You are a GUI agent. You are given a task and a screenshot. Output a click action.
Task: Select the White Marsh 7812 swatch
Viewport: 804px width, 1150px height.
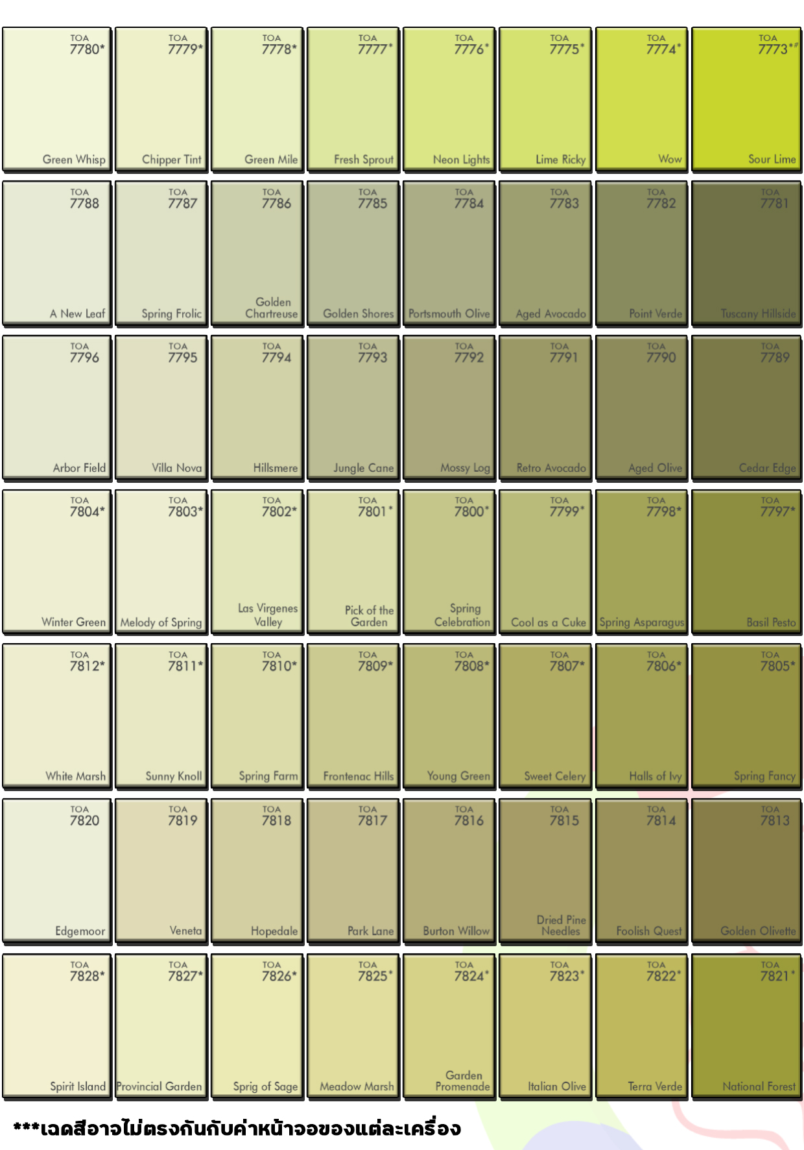coord(56,716)
